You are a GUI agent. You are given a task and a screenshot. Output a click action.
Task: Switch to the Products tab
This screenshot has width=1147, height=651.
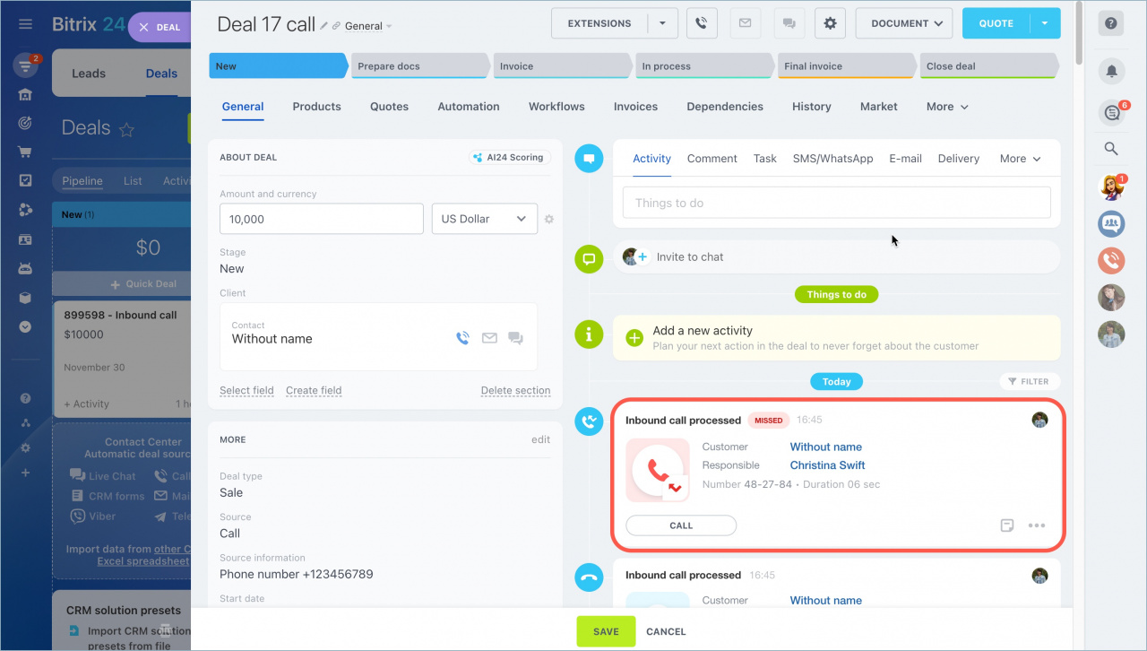(x=316, y=107)
